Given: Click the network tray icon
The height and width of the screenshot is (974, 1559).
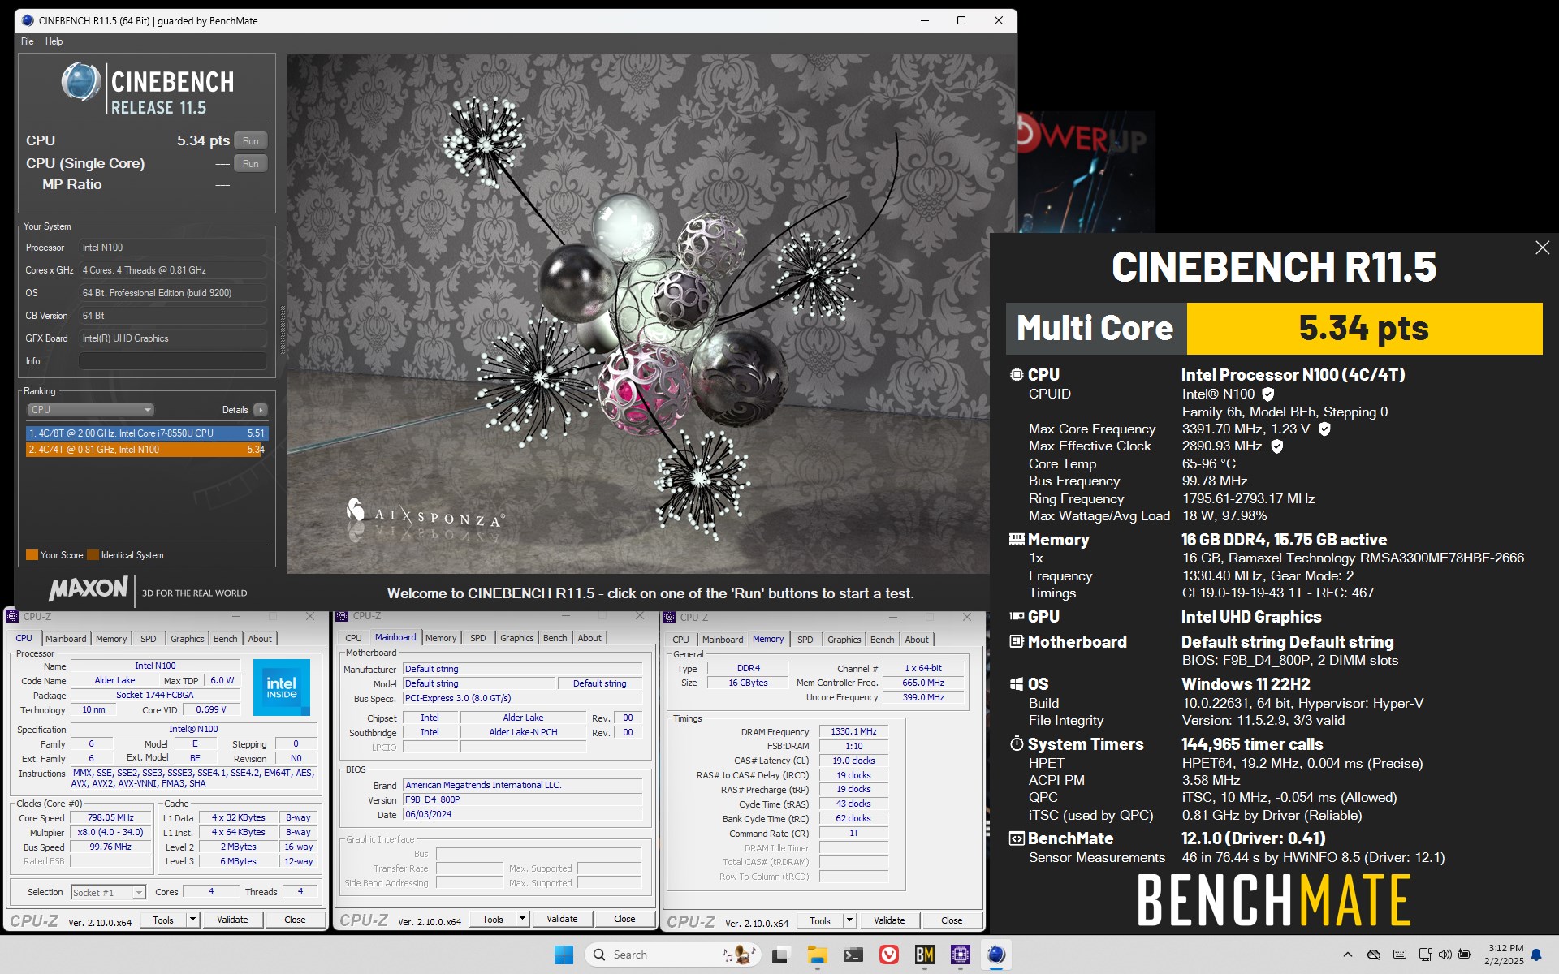Looking at the screenshot, I should tap(1425, 955).
